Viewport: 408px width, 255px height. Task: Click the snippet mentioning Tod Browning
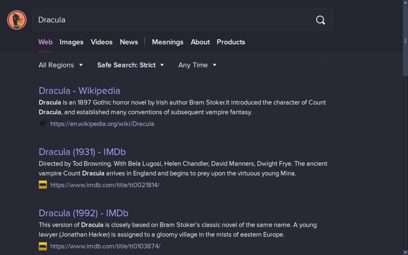click(183, 169)
